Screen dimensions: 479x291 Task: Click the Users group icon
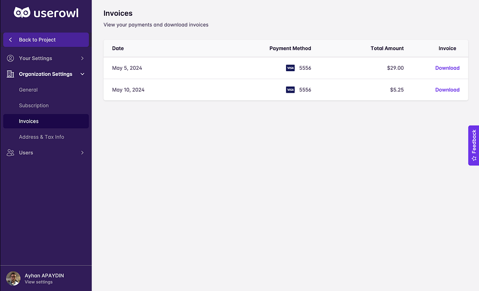(11, 153)
